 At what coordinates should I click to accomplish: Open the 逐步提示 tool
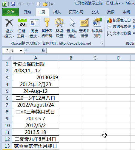tap(9, 28)
